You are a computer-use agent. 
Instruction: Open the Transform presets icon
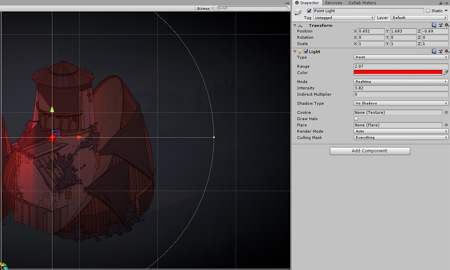click(441, 25)
